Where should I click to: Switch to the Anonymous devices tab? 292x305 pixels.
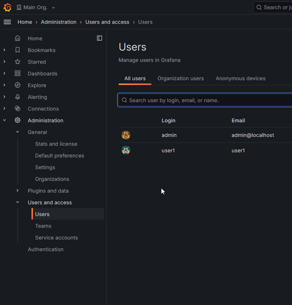coord(240,78)
